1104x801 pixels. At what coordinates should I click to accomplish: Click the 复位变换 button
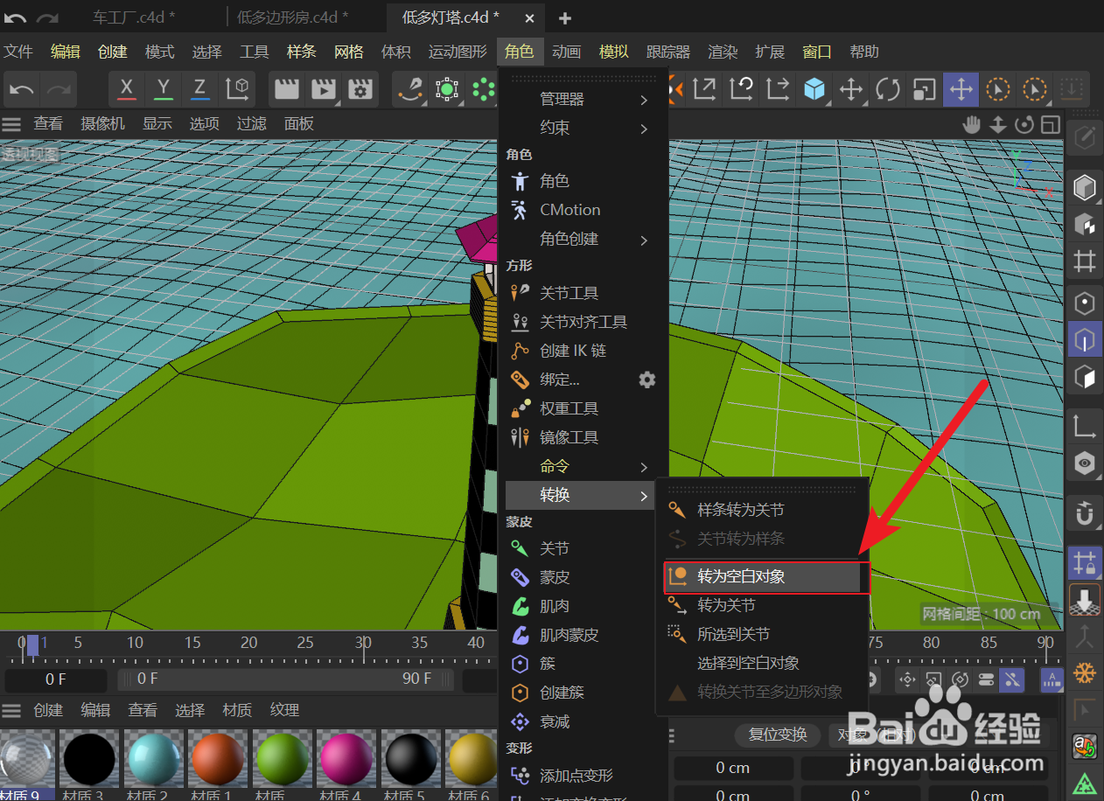(778, 735)
